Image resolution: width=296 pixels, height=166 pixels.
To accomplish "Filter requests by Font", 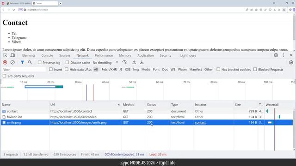I will [156, 70].
